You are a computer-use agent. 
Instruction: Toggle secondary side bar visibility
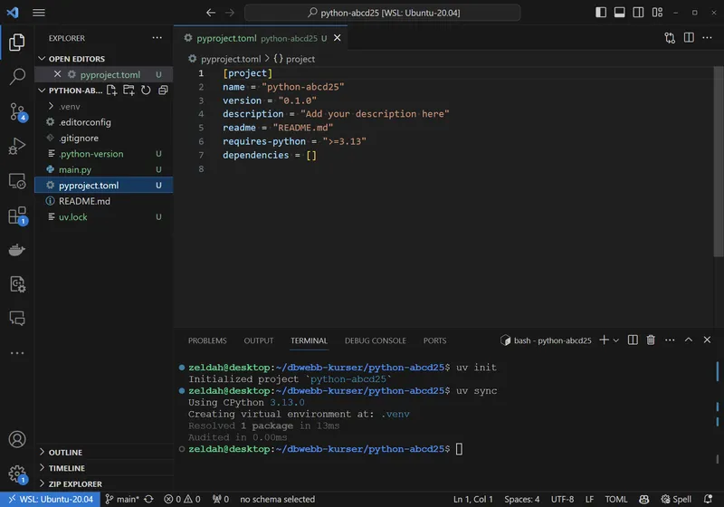point(638,13)
